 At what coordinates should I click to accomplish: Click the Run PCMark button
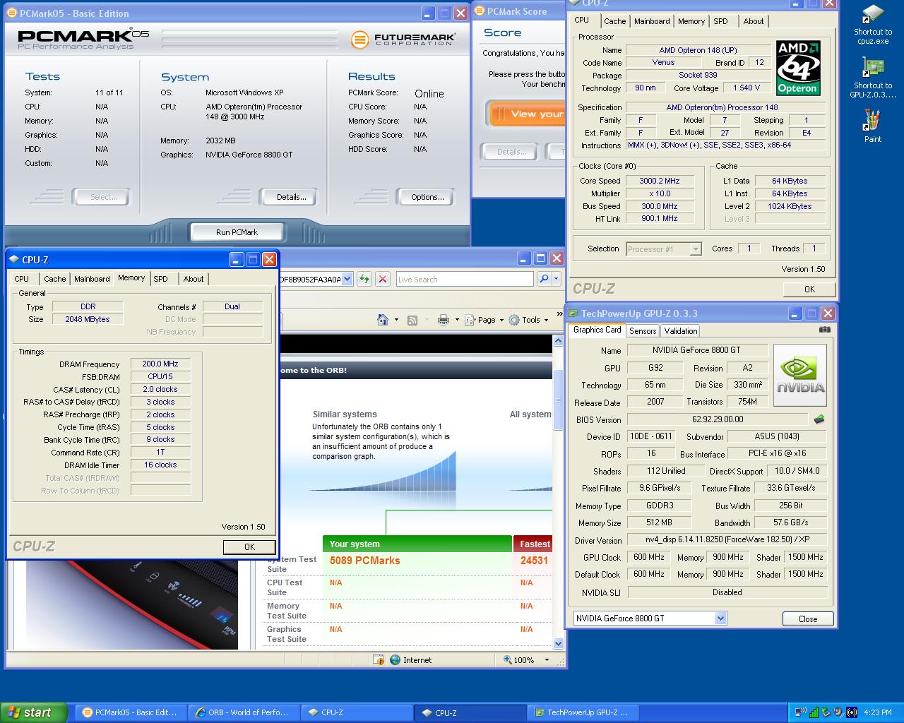pyautogui.click(x=237, y=232)
